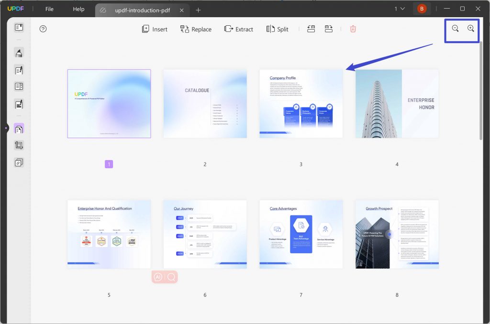Rotate the selected page left
This screenshot has width=490, height=324.
pyautogui.click(x=311, y=29)
